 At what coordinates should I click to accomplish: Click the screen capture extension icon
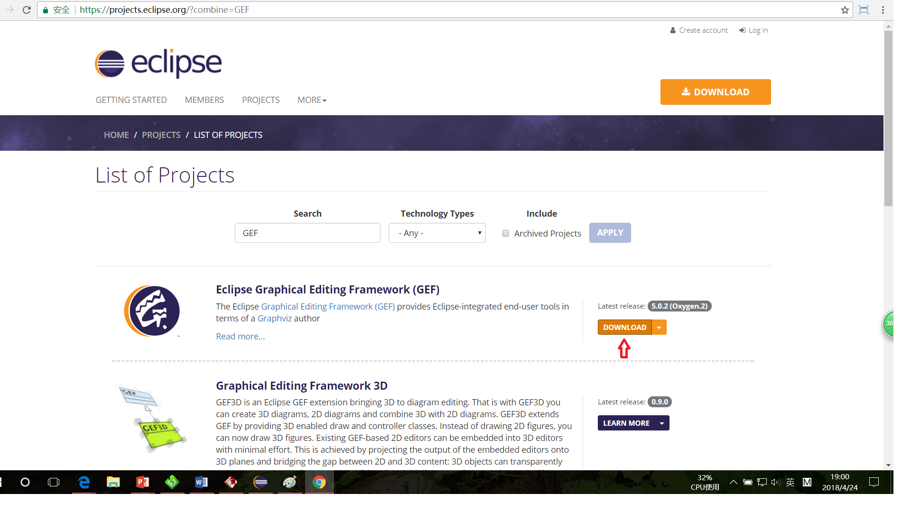[864, 10]
